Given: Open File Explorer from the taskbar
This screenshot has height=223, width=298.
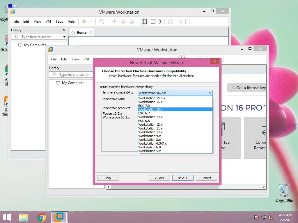Looking at the screenshot, I should 24,217.
